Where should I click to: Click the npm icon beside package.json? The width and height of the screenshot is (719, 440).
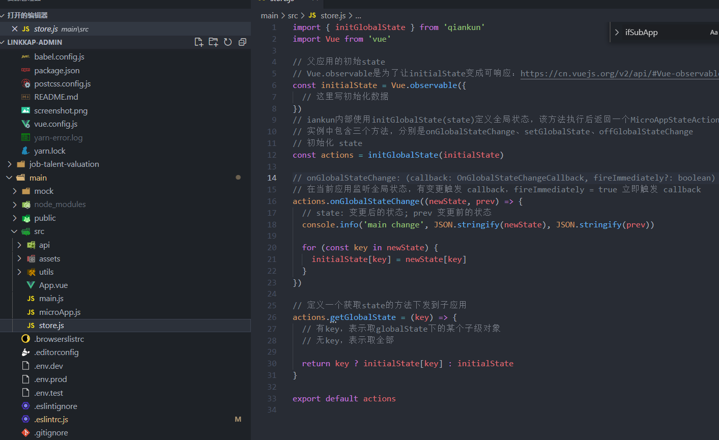click(x=26, y=70)
